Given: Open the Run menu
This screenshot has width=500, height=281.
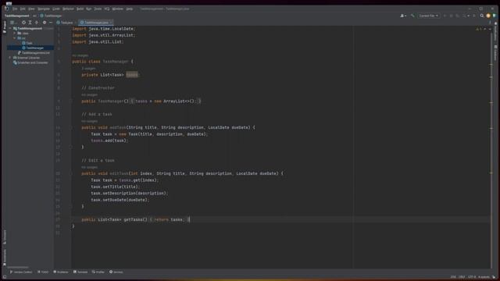Looking at the screenshot, I should pyautogui.click(x=88, y=9).
